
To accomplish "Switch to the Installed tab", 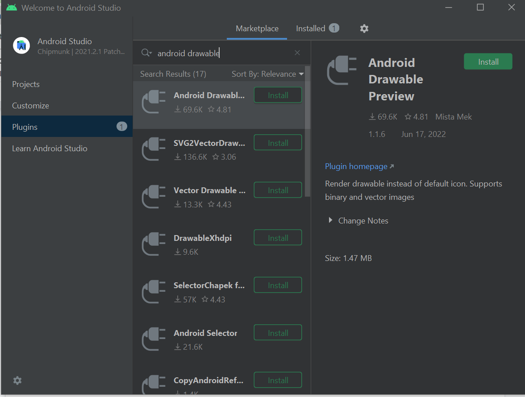I will tap(311, 29).
